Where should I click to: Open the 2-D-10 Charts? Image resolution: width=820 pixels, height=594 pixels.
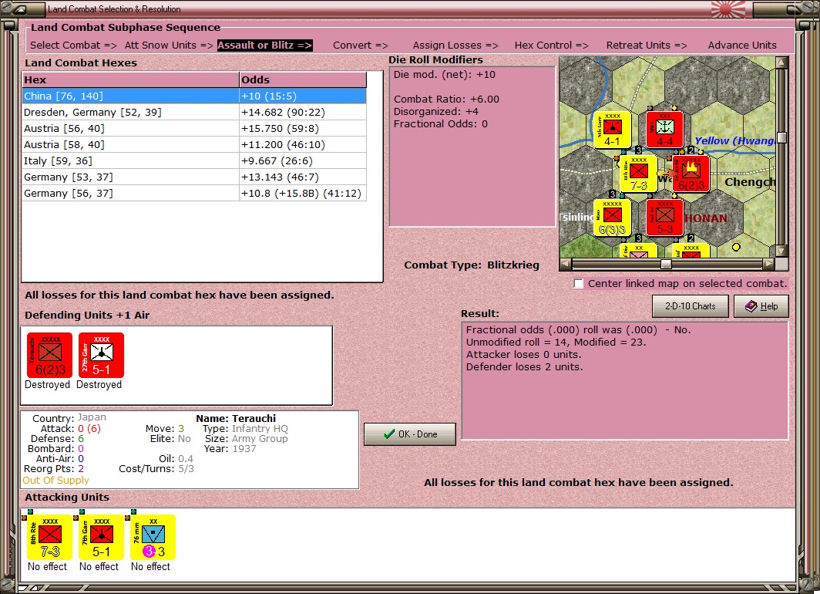[690, 306]
